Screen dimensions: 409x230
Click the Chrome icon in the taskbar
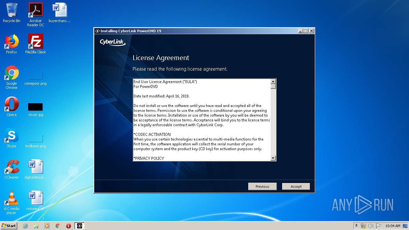[58, 226]
